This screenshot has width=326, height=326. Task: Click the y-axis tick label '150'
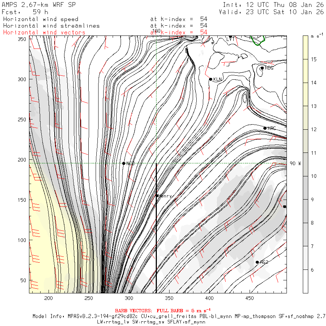point(22,200)
